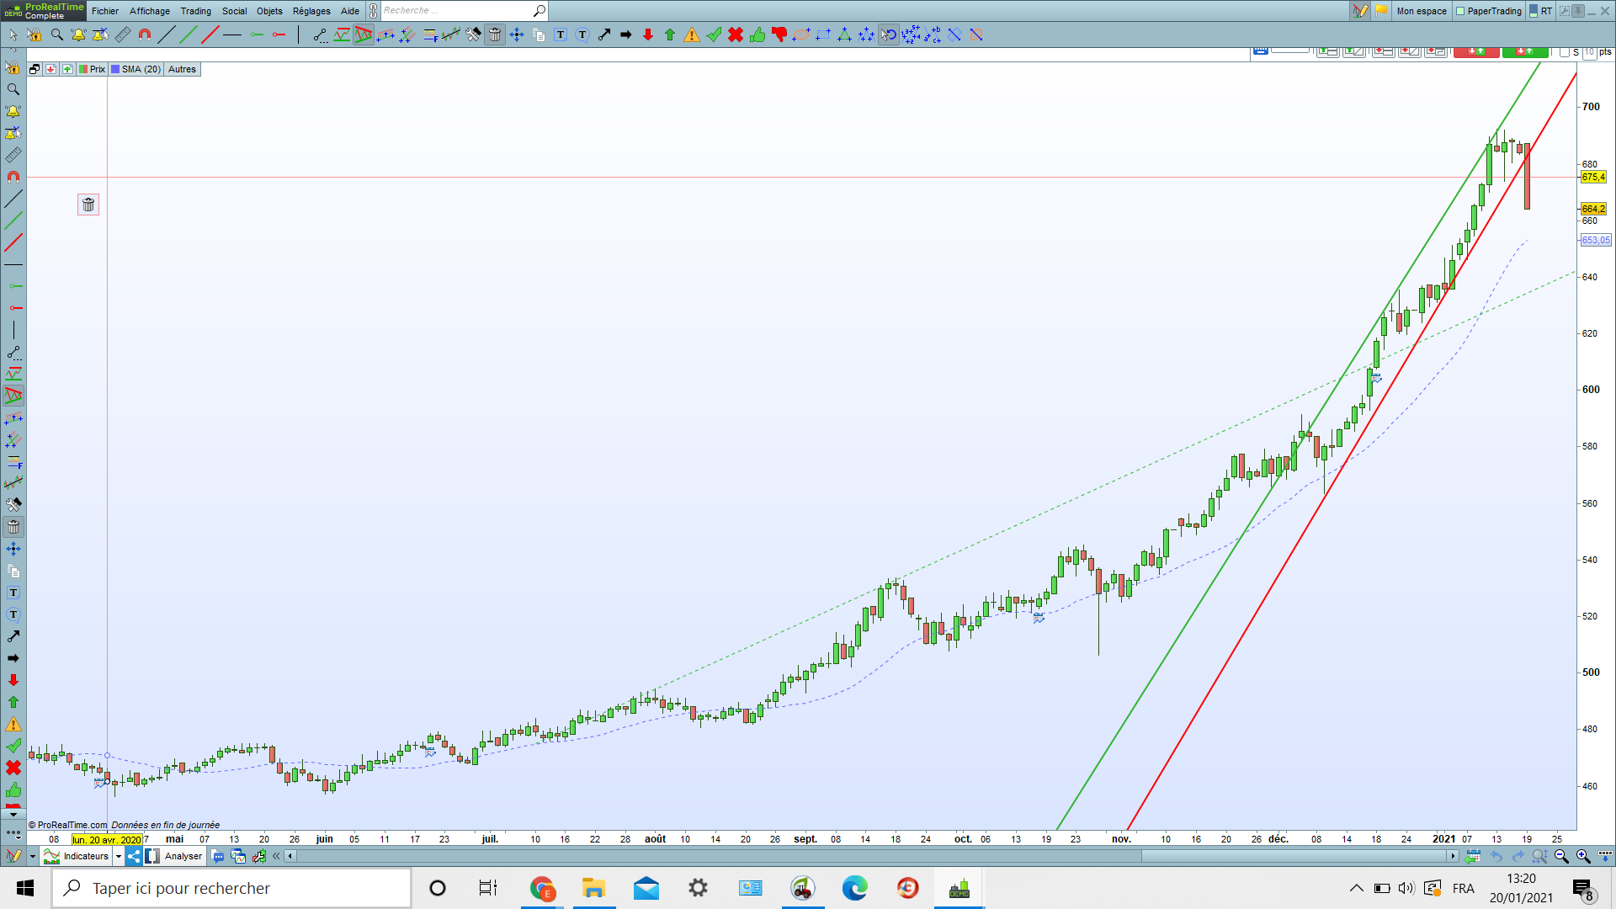Select the magnet snap tool in toolbar

pos(145,35)
